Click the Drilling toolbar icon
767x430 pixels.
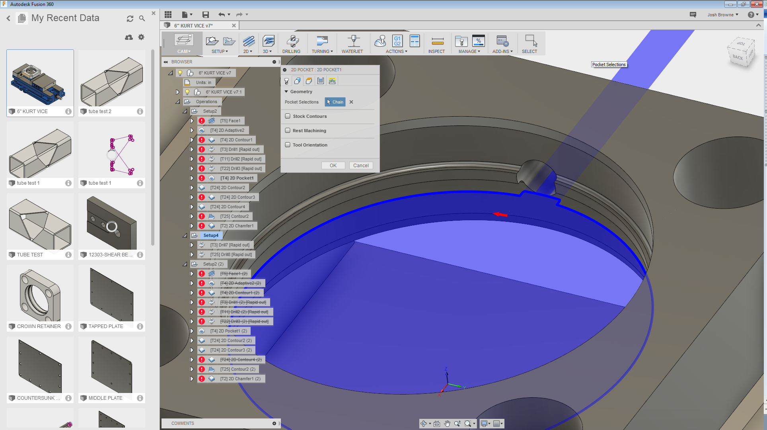[292, 41]
